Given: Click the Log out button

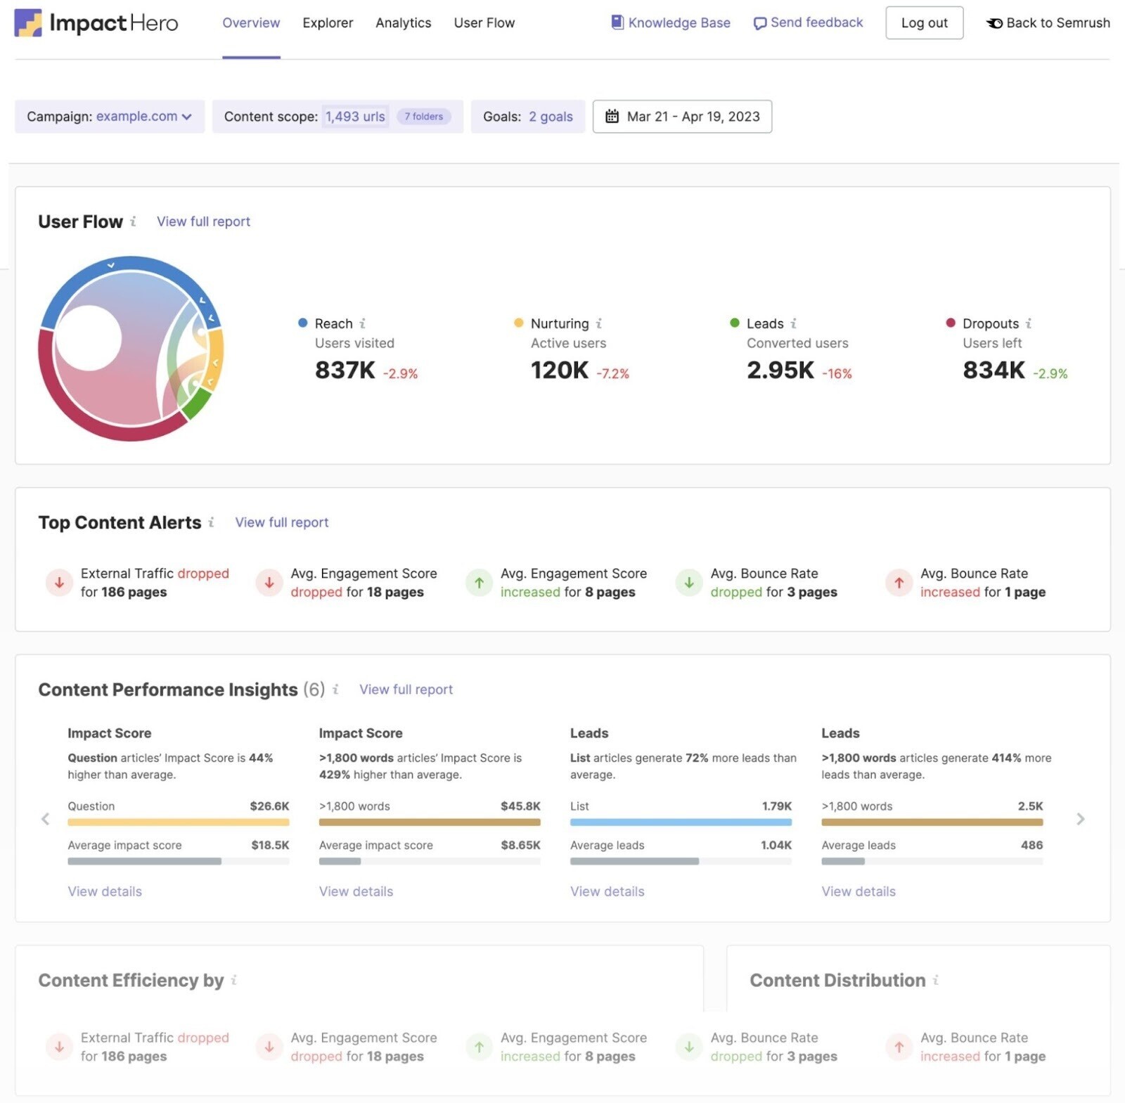Looking at the screenshot, I should pyautogui.click(x=923, y=22).
